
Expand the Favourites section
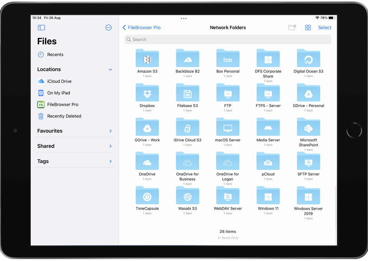(x=111, y=131)
